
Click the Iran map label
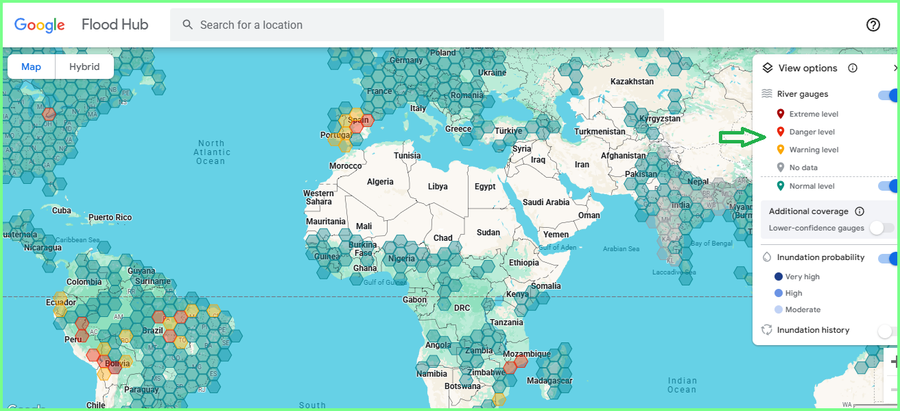[x=582, y=165]
